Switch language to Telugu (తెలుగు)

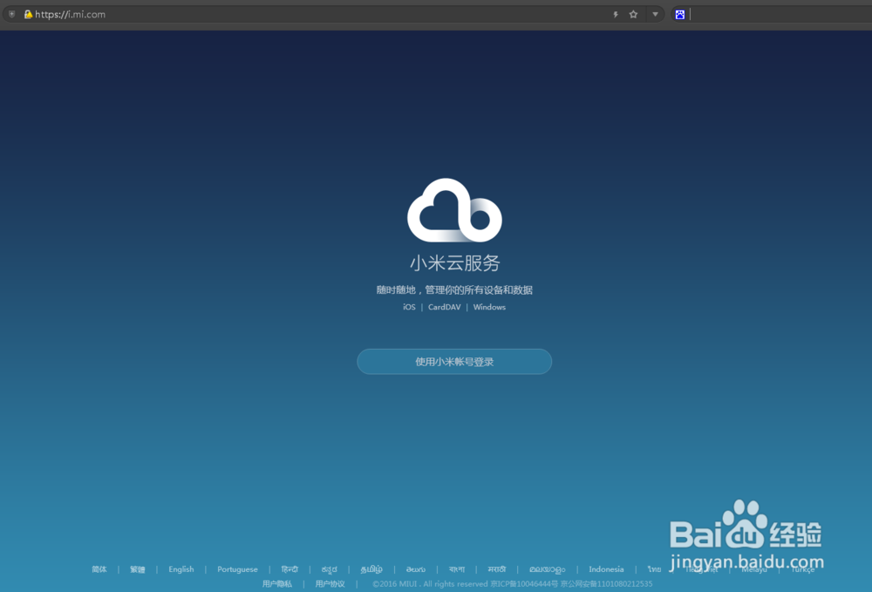pyautogui.click(x=415, y=569)
